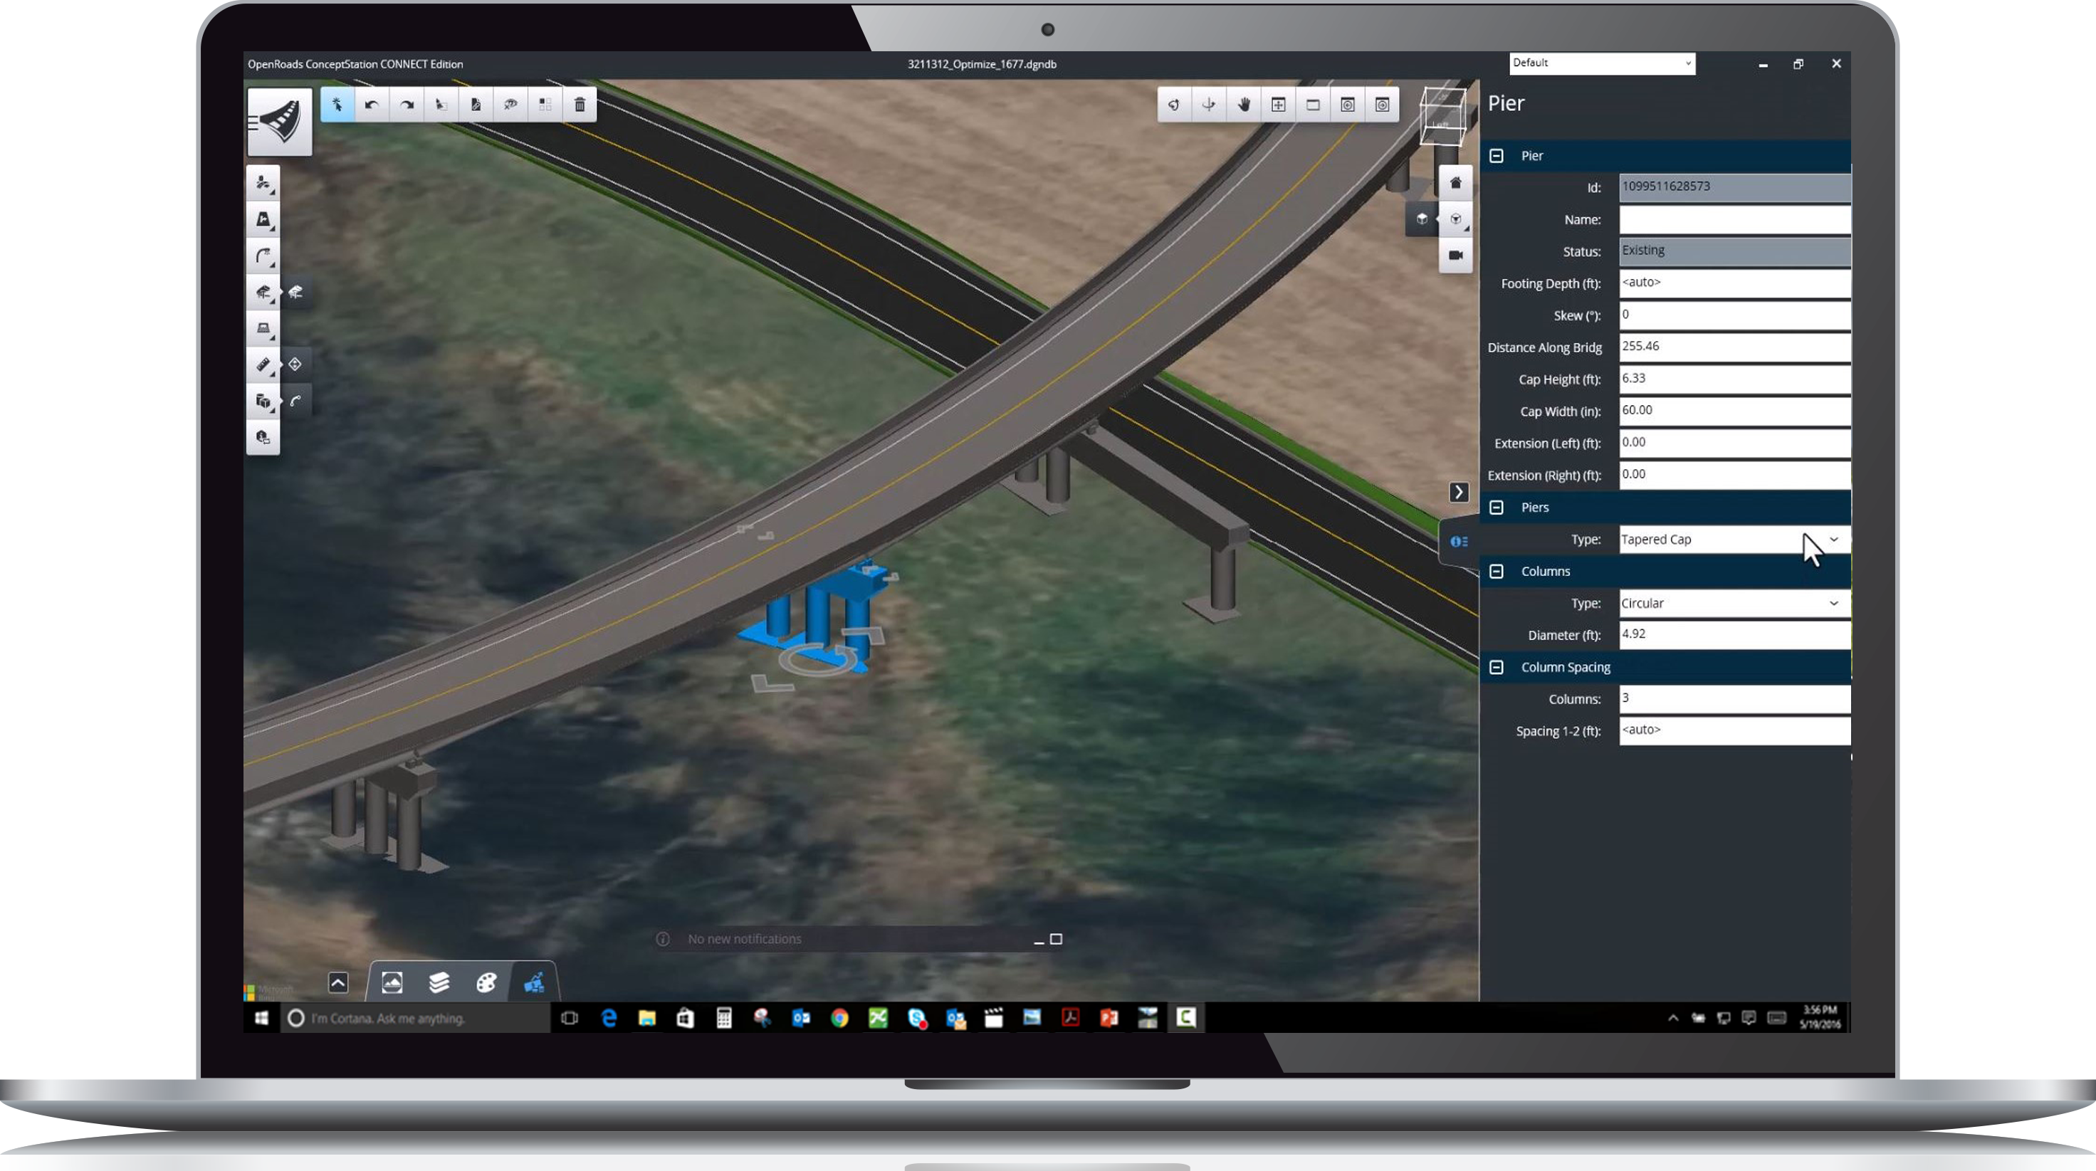Click the Home view icon near the view cube
The height and width of the screenshot is (1171, 2096).
click(1456, 183)
